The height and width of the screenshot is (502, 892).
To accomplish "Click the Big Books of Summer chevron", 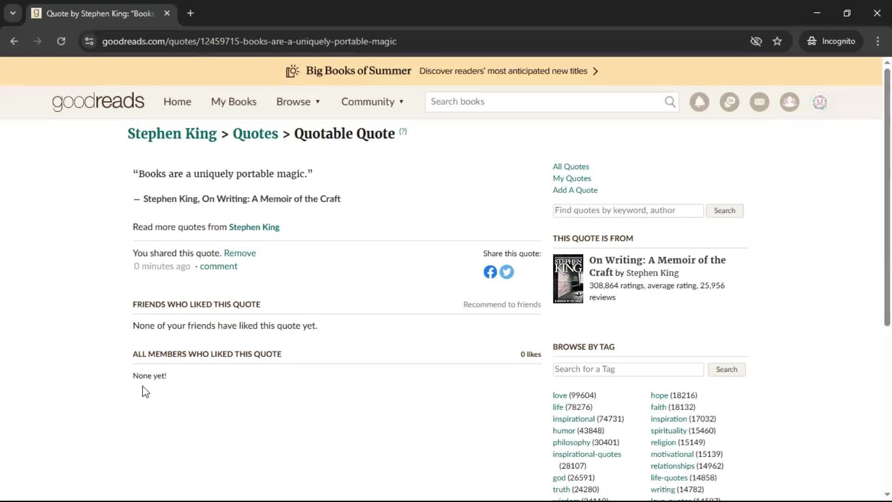I will 596,71.
